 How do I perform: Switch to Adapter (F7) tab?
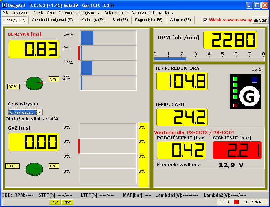(181, 20)
